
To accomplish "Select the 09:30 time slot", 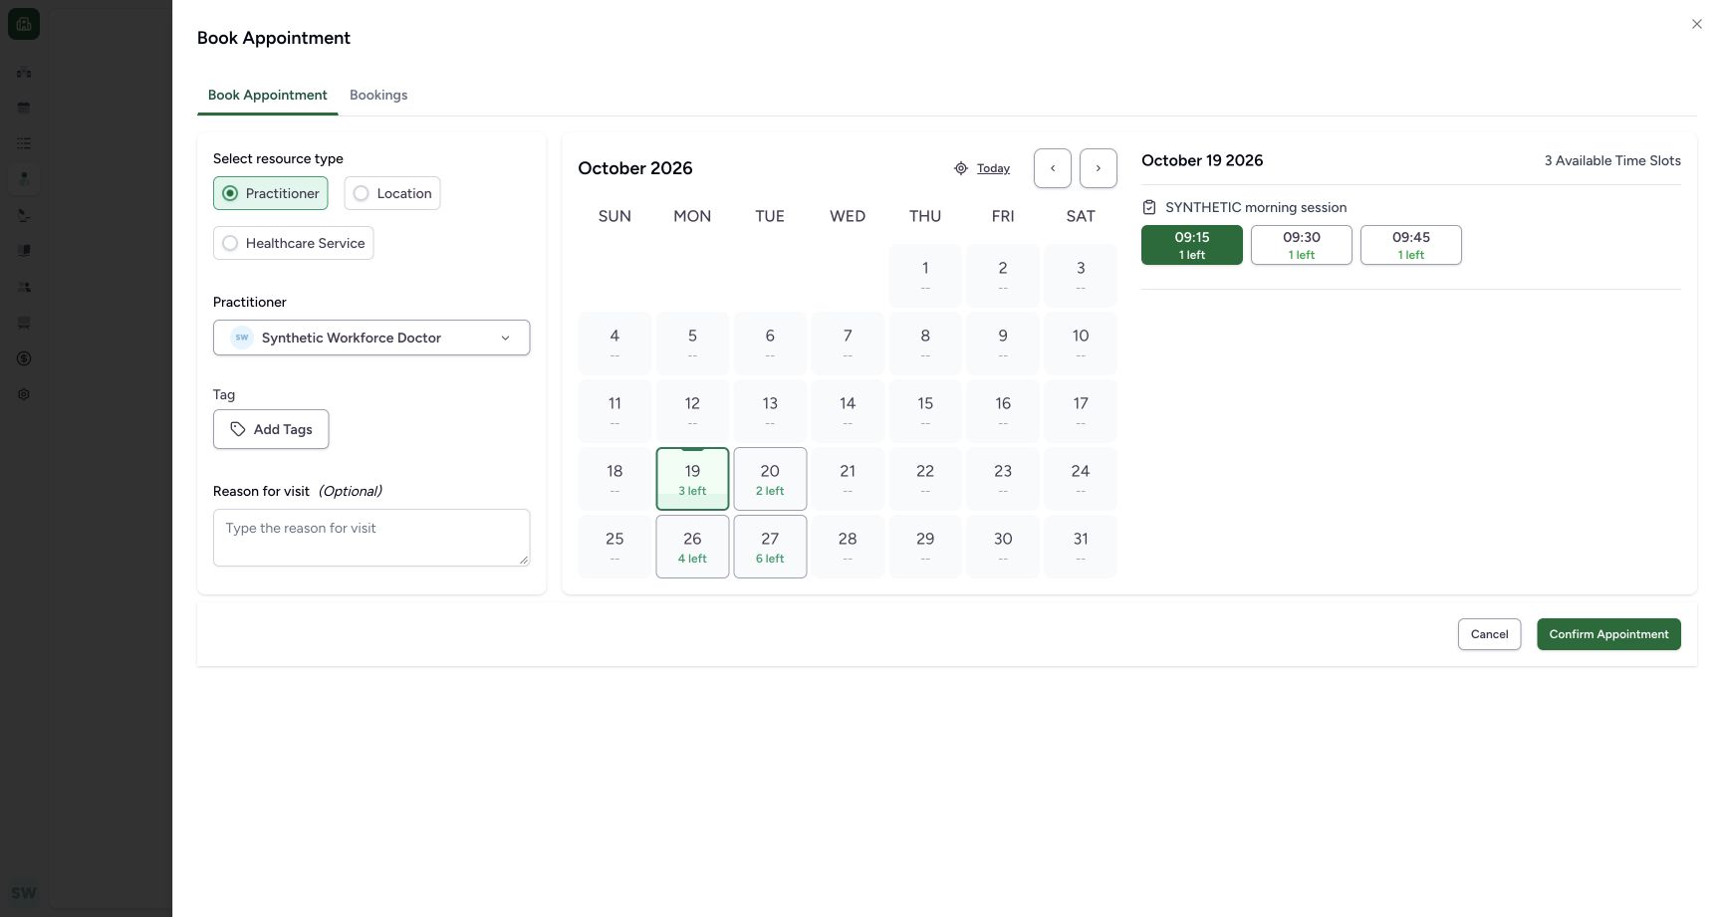I will coord(1302,245).
